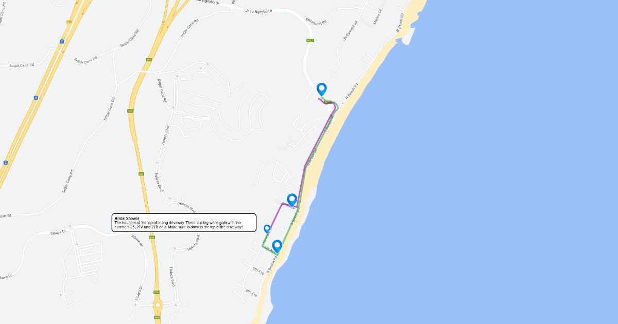Click the M27 road shield icon
618x324 pixels.
310,40
